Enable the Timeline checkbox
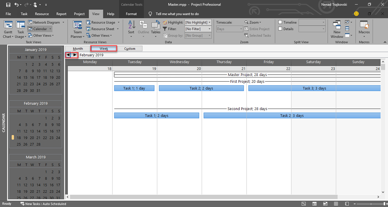The image size is (388, 207). coord(280,22)
